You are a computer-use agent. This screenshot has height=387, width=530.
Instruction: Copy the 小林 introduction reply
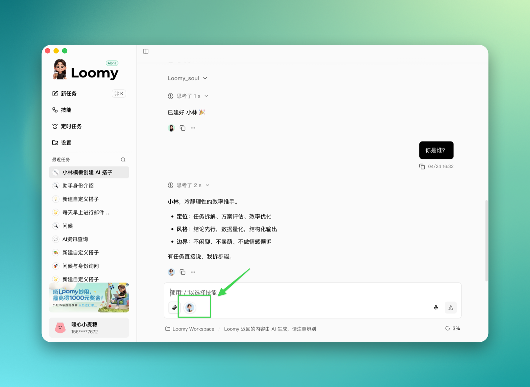183,272
